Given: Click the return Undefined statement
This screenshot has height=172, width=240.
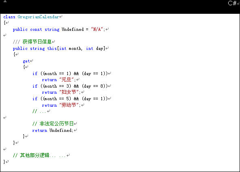Looking at the screenshot, I should tap(53, 130).
